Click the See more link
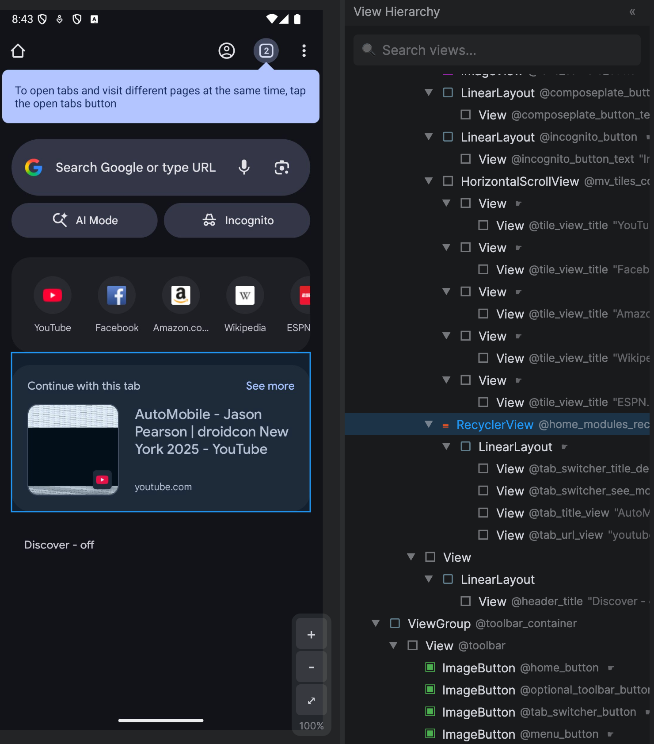The width and height of the screenshot is (654, 744). click(x=270, y=386)
